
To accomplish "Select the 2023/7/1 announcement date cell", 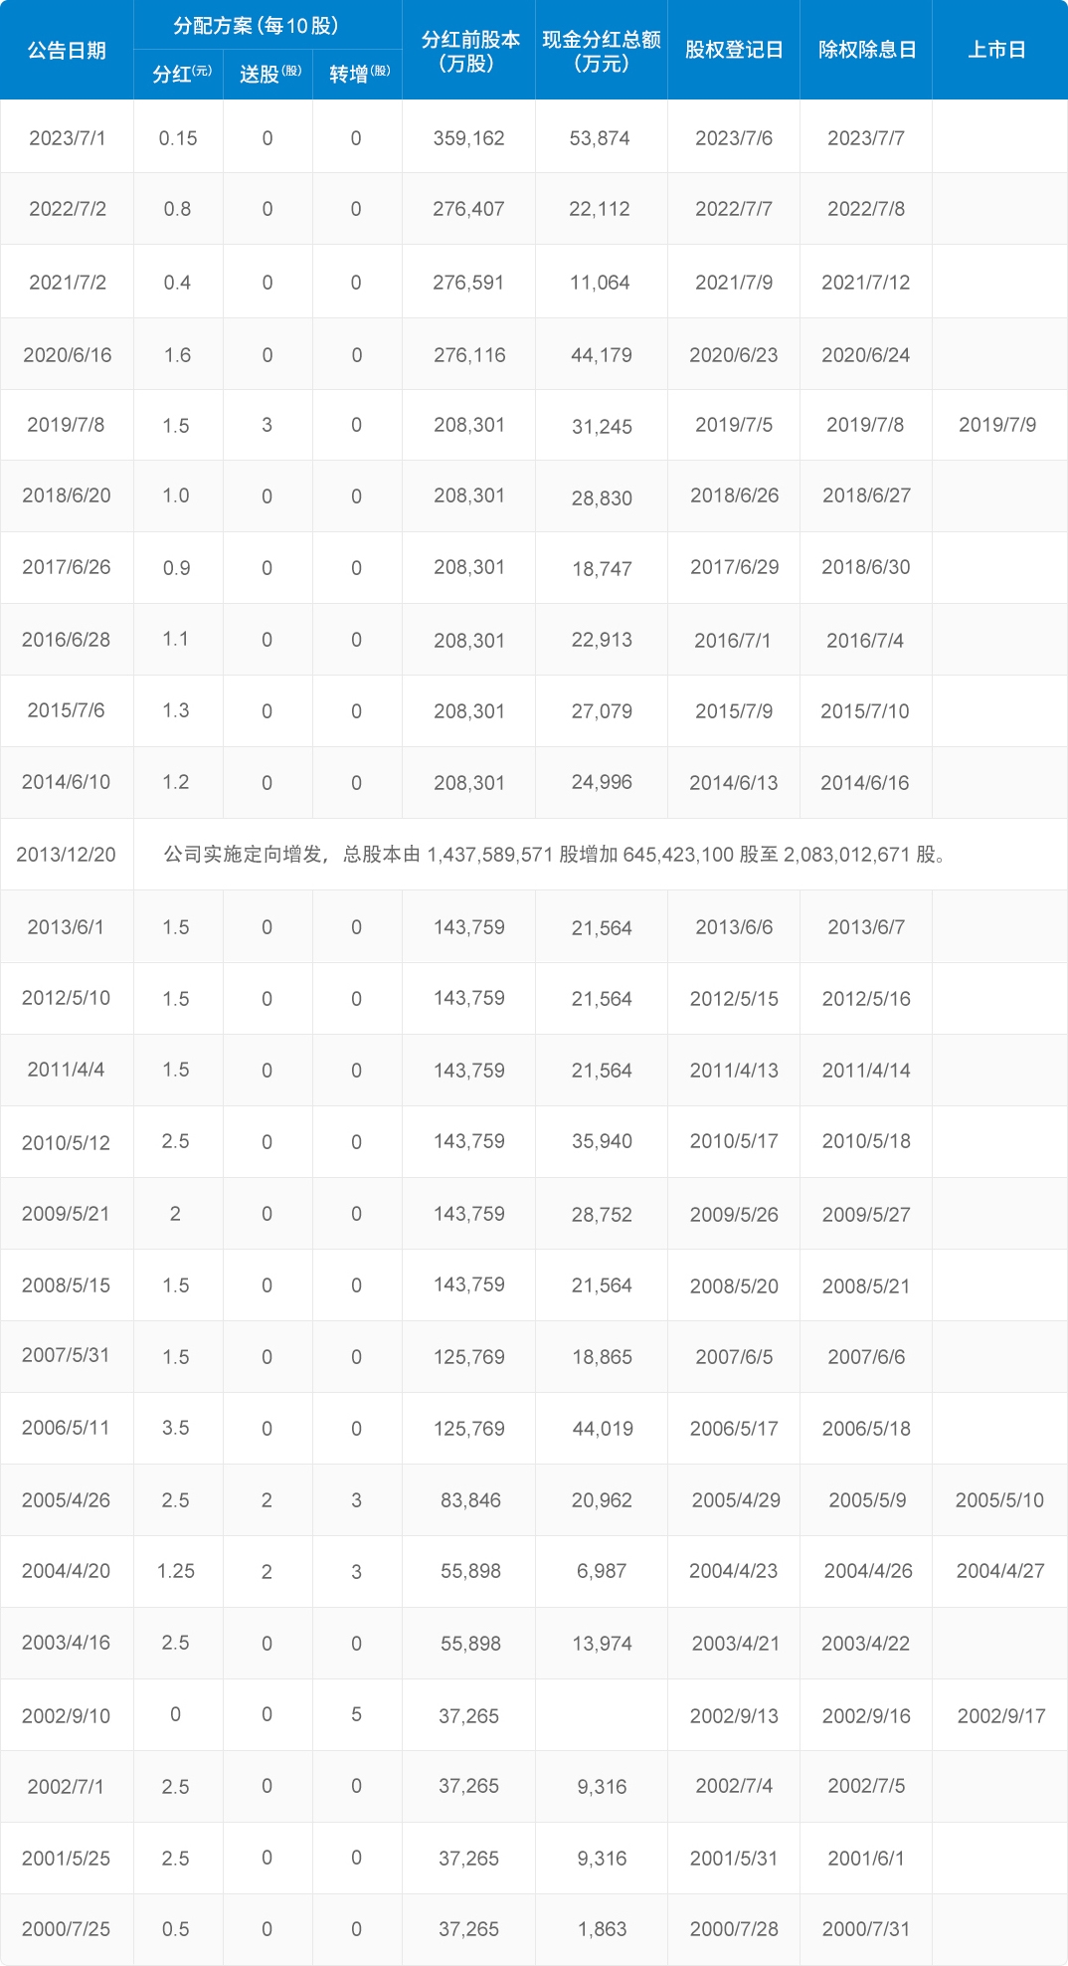I will tap(67, 138).
